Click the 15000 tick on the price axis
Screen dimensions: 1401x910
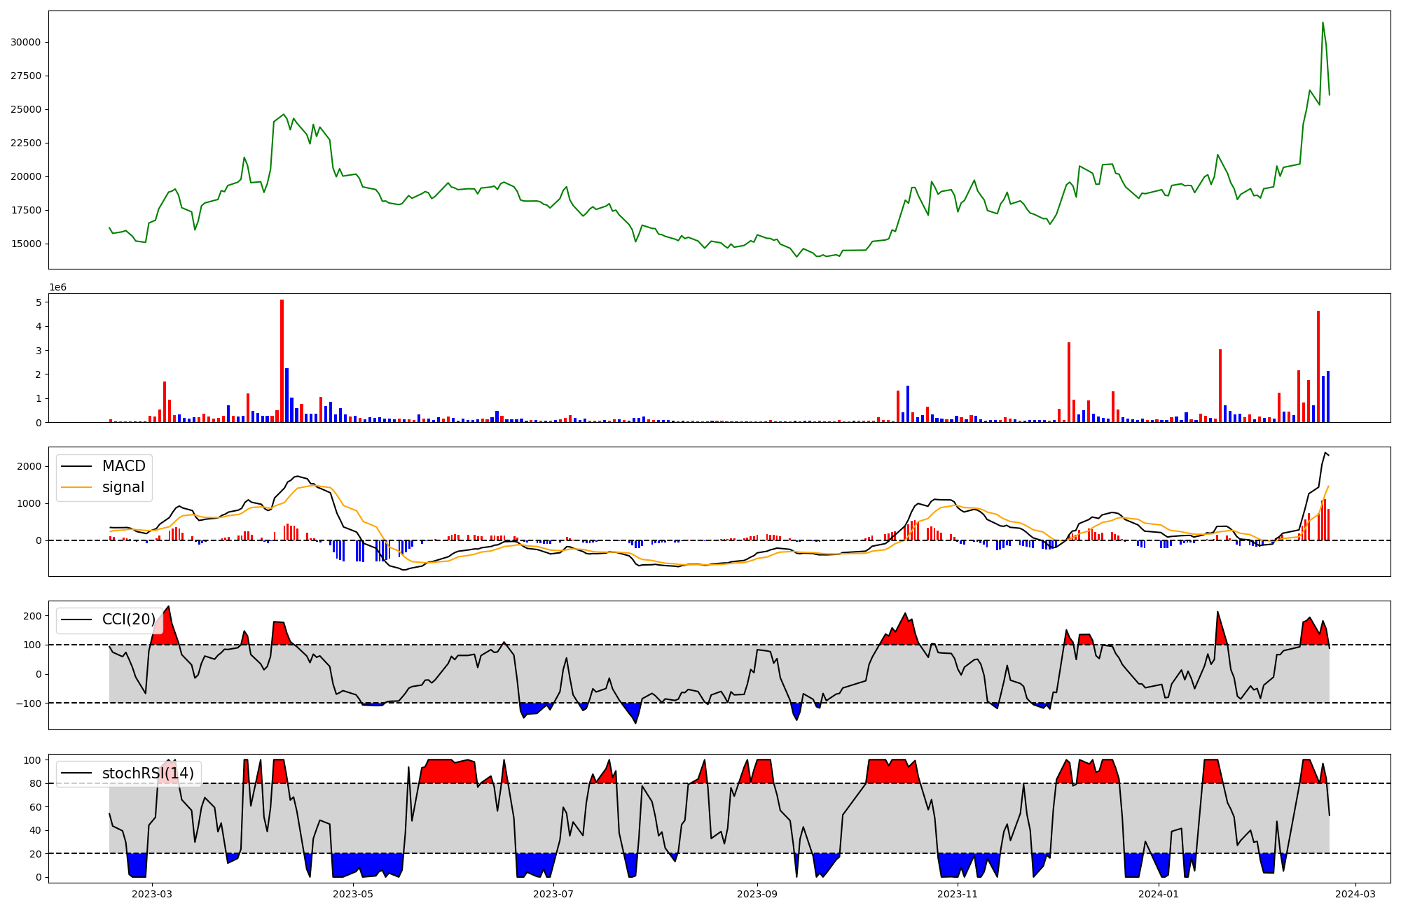(x=26, y=244)
